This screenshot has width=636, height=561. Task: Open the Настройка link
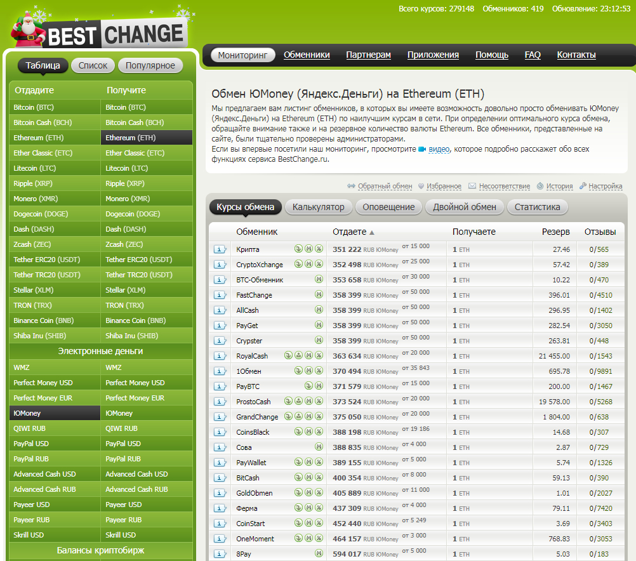pyautogui.click(x=605, y=186)
